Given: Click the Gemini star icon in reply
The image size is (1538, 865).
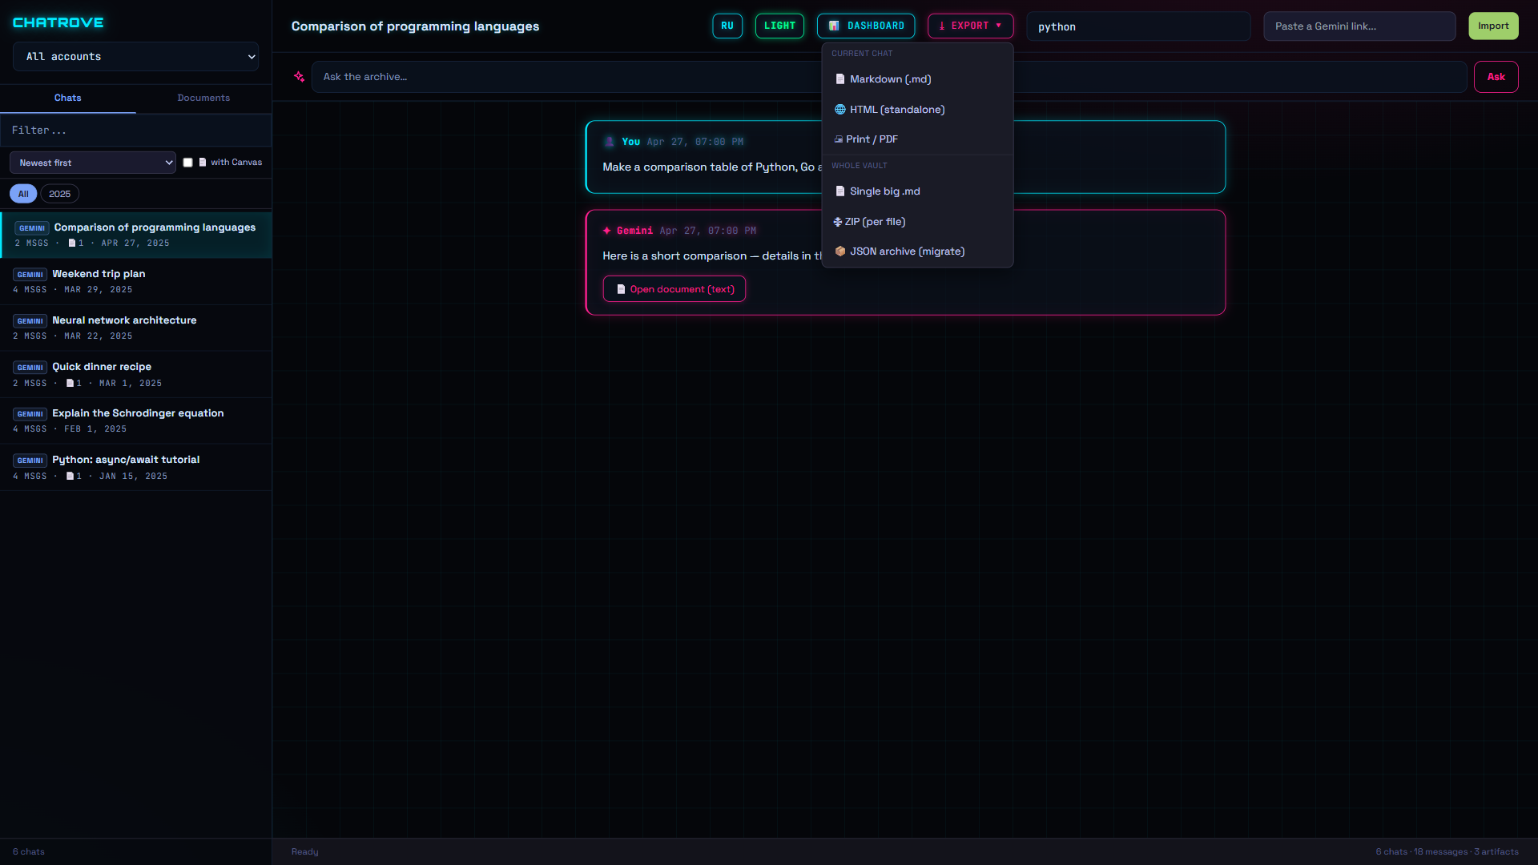Looking at the screenshot, I should [607, 231].
